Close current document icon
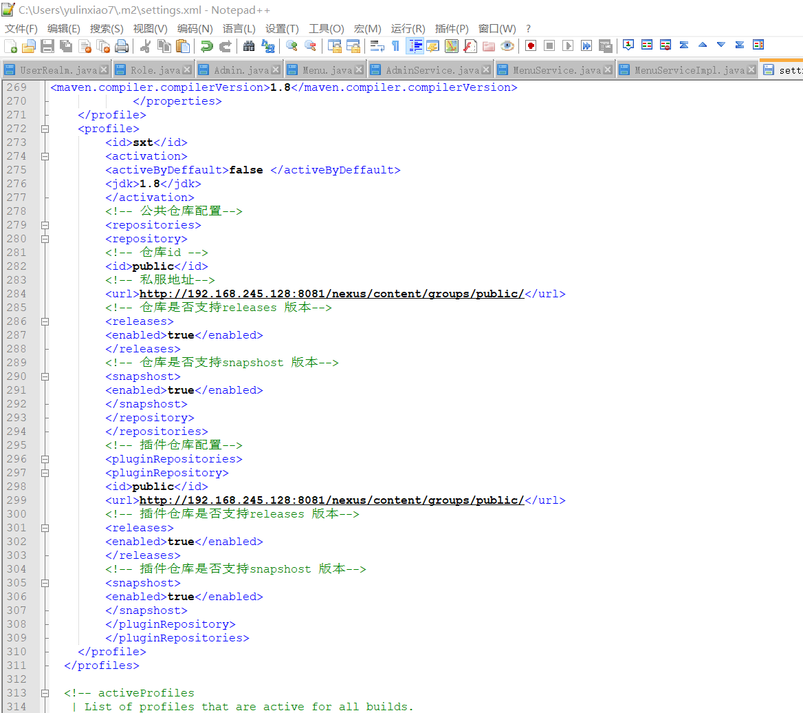Image resolution: width=803 pixels, height=713 pixels. click(85, 46)
